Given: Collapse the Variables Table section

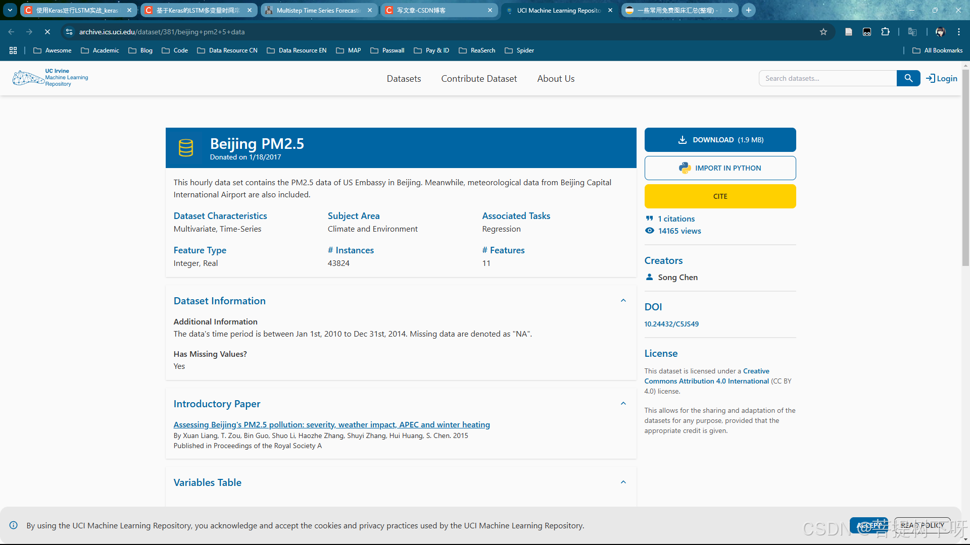Looking at the screenshot, I should tap(623, 482).
